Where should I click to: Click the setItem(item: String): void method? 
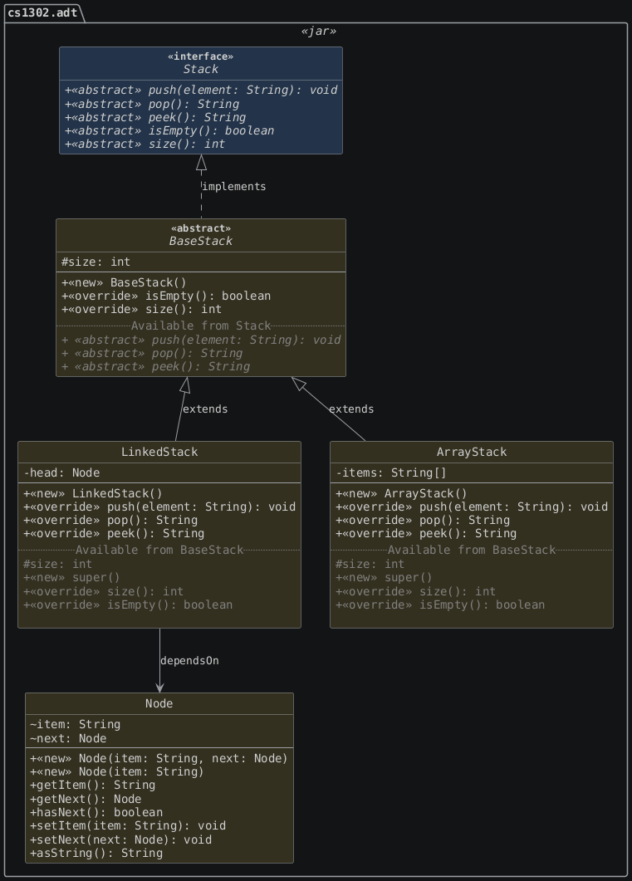[x=128, y=826]
